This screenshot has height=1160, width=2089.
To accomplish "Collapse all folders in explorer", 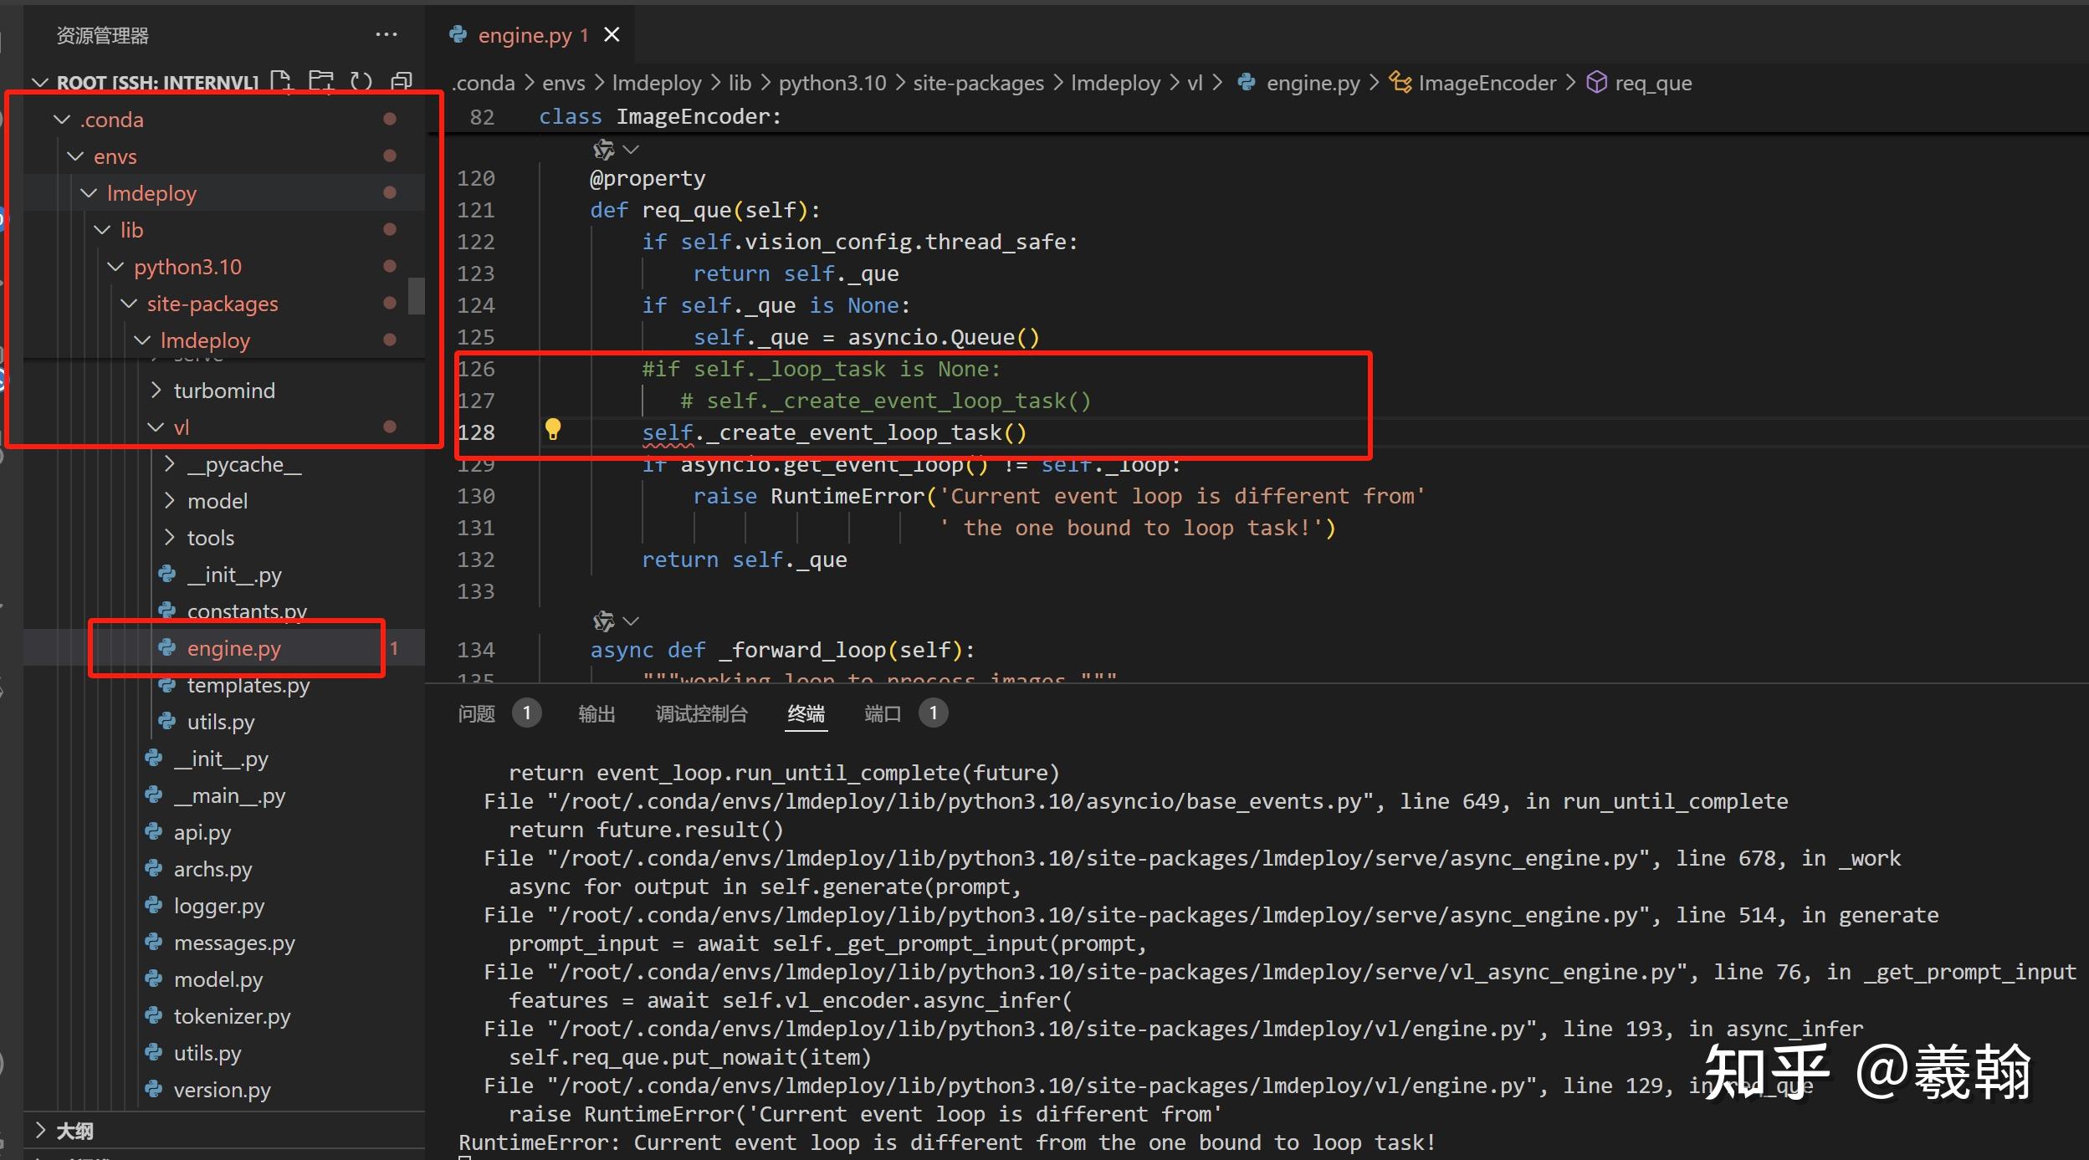I will point(402,81).
